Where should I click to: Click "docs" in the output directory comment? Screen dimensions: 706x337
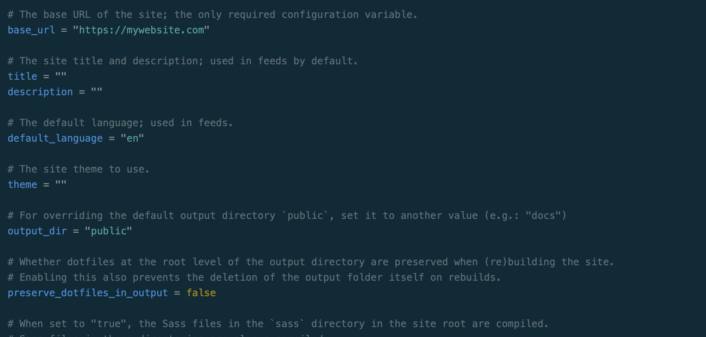click(x=543, y=215)
